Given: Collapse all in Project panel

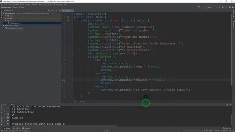Looking at the screenshot, I should (53, 11).
